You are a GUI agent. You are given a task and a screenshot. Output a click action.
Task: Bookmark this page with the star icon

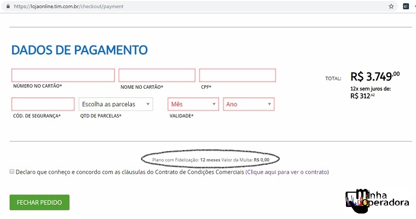(391, 7)
